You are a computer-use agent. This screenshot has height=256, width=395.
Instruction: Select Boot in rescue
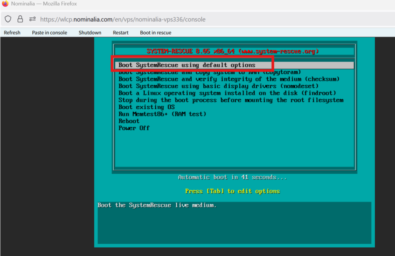click(x=156, y=33)
